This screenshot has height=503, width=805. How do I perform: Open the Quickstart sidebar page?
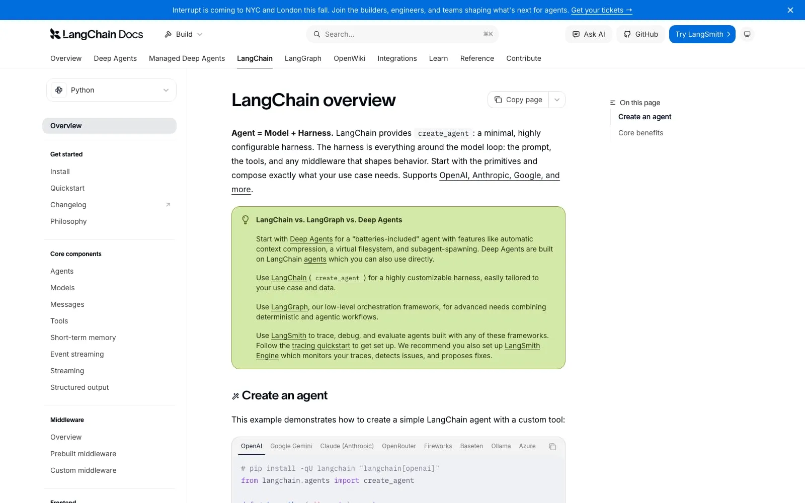pos(67,188)
